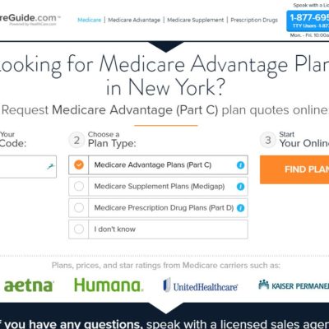Click the Kaiser Permanente logo
This screenshot has height=329, width=329.
click(294, 285)
